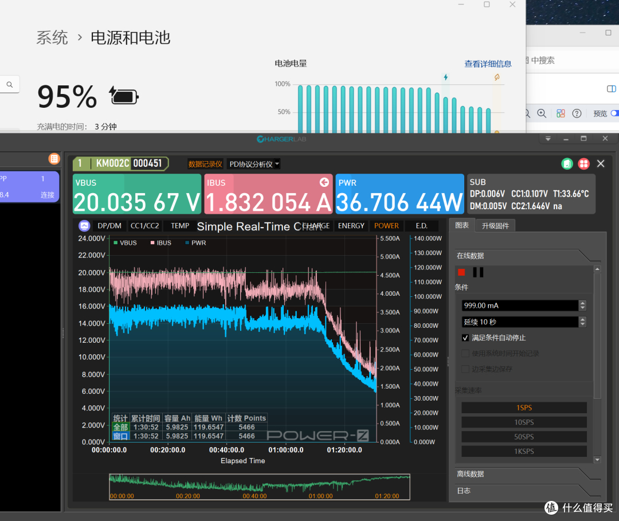This screenshot has height=521, width=619.
Task: Toggle 使用系统时间开始记录 checkbox
Action: (x=465, y=353)
